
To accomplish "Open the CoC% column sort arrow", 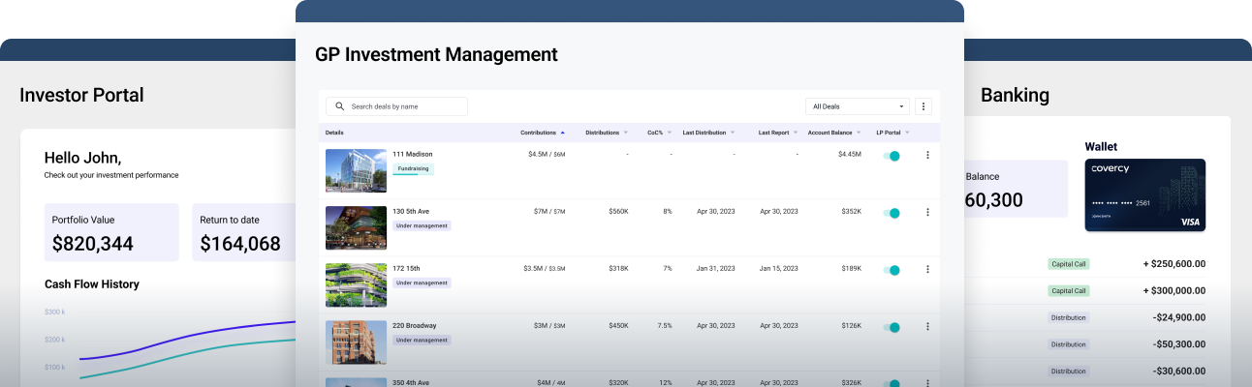I will tap(670, 133).
